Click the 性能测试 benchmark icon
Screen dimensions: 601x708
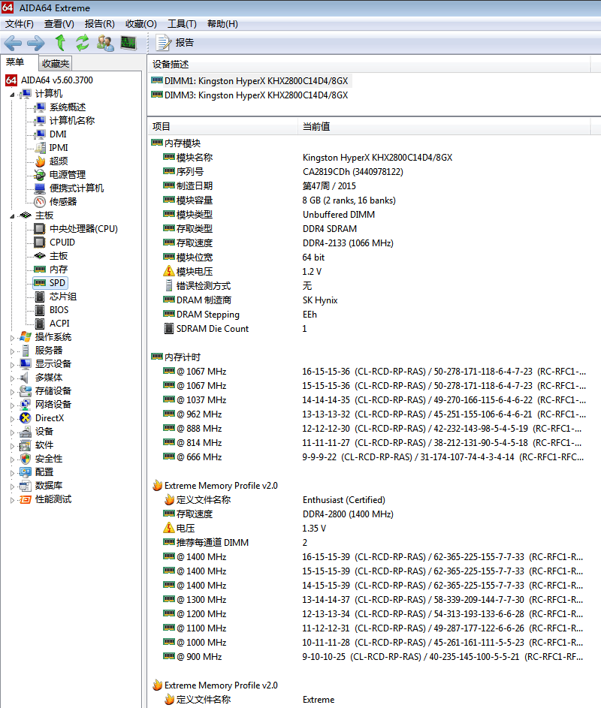pos(26,499)
